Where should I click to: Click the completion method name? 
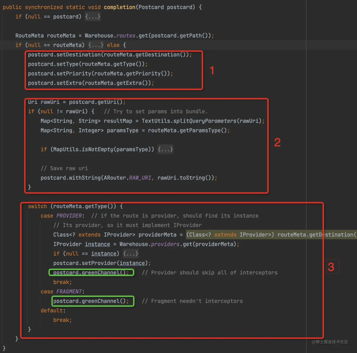[x=119, y=7]
